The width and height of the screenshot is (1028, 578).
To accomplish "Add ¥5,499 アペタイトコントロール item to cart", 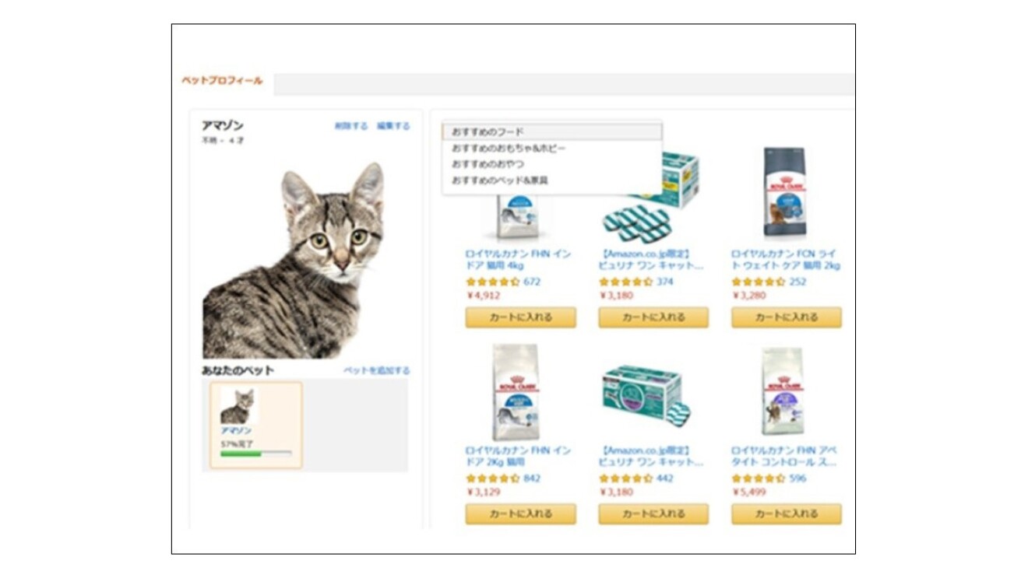I will (x=787, y=514).
